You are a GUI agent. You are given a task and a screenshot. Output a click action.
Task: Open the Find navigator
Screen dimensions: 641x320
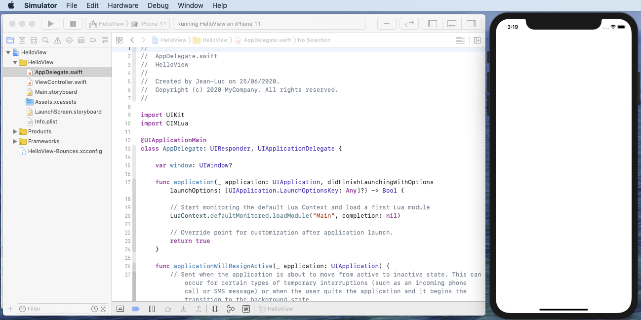pos(45,40)
